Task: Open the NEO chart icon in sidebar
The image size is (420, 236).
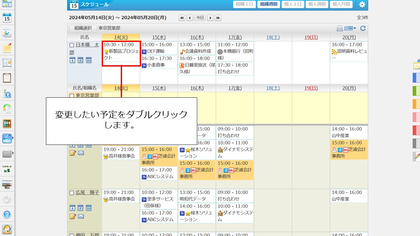Action: pyautogui.click(x=7, y=138)
